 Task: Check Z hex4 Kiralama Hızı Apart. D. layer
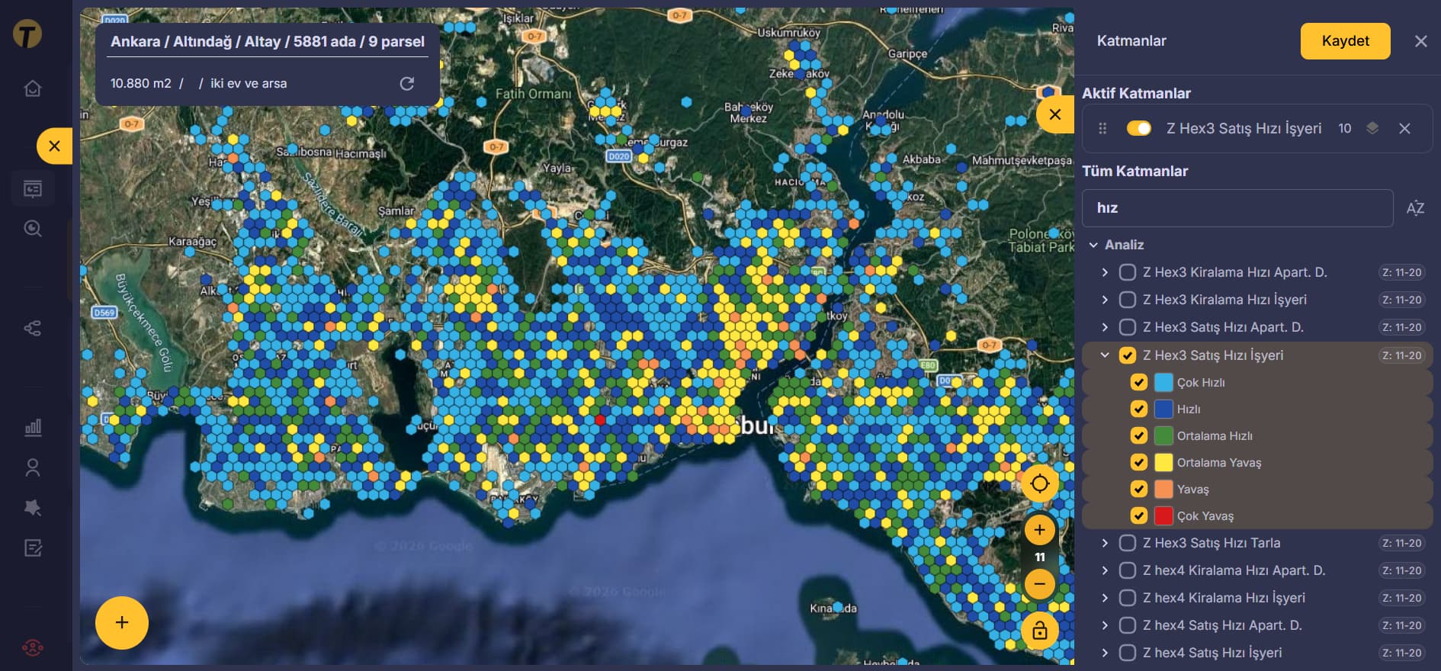pos(1127,570)
